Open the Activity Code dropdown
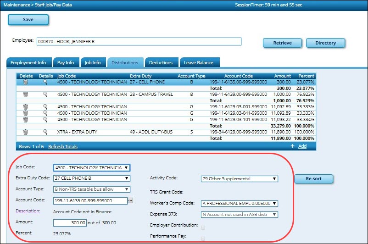 tap(240, 179)
